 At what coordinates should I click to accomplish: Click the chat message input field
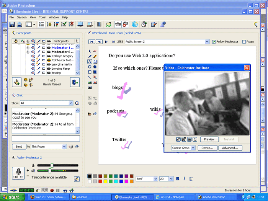pos(46,139)
